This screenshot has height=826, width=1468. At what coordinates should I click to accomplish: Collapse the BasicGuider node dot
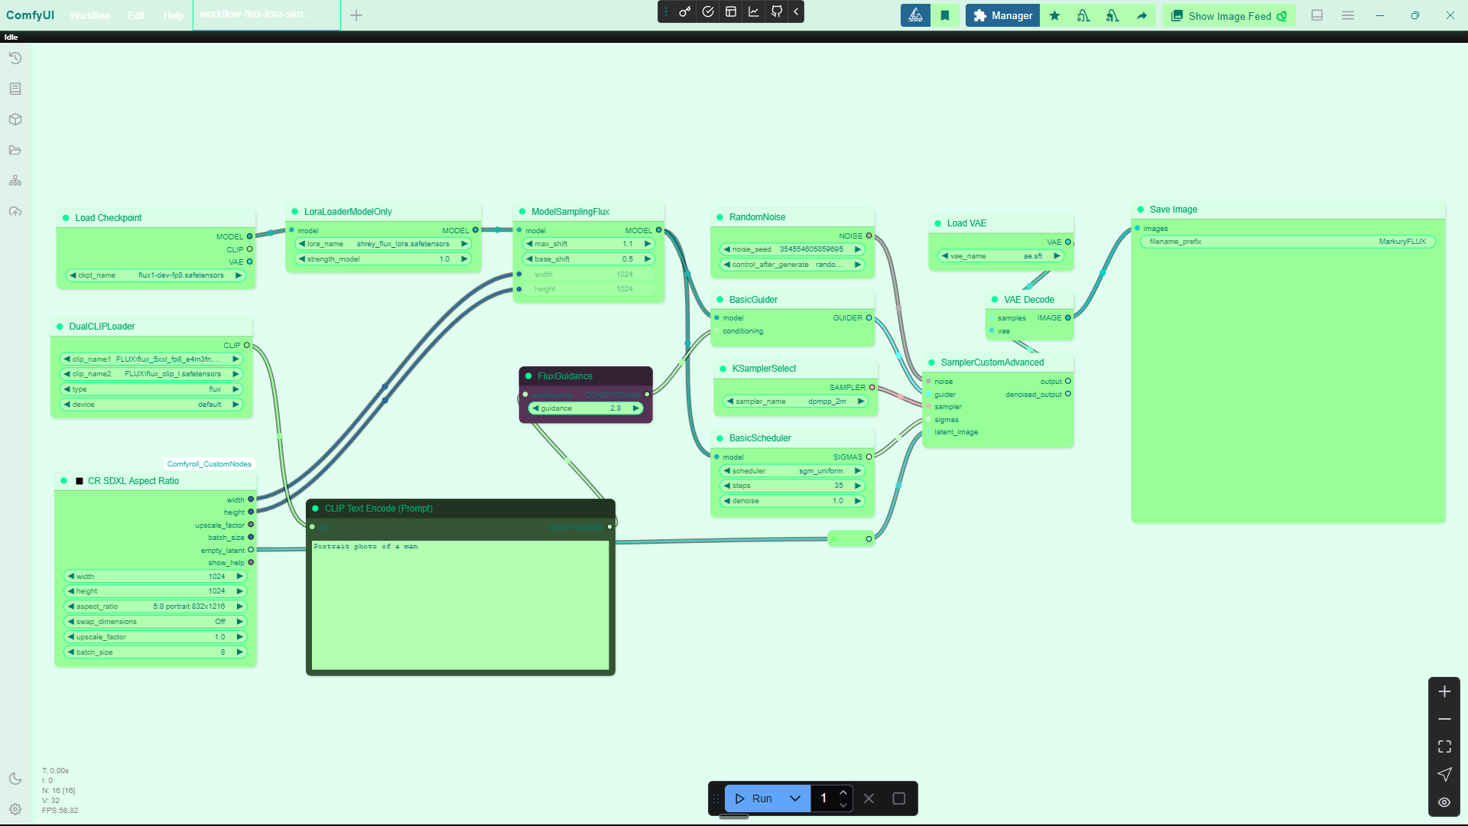pyautogui.click(x=720, y=300)
